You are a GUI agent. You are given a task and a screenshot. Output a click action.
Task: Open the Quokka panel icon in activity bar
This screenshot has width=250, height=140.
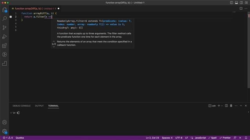point(4,63)
